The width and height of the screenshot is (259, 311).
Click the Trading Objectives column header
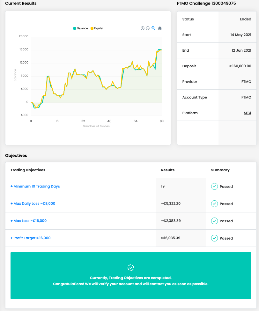tap(28, 170)
